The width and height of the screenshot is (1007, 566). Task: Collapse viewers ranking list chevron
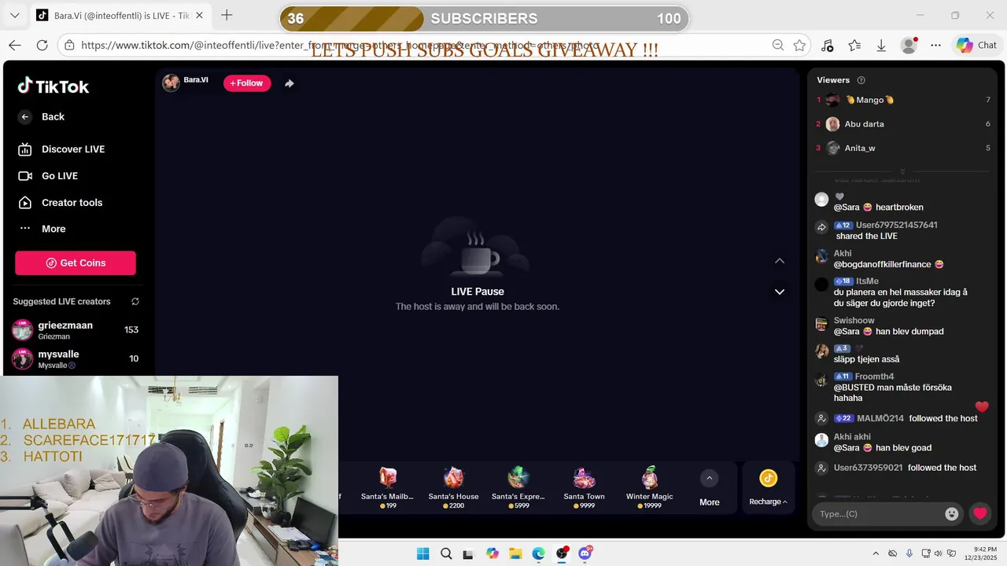pyautogui.click(x=902, y=171)
